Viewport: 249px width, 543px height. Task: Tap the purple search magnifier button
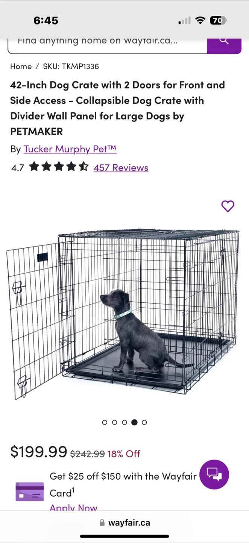pyautogui.click(x=224, y=44)
